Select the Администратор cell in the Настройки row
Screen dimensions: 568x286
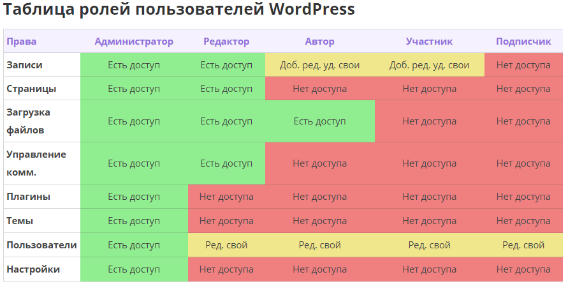[134, 269]
